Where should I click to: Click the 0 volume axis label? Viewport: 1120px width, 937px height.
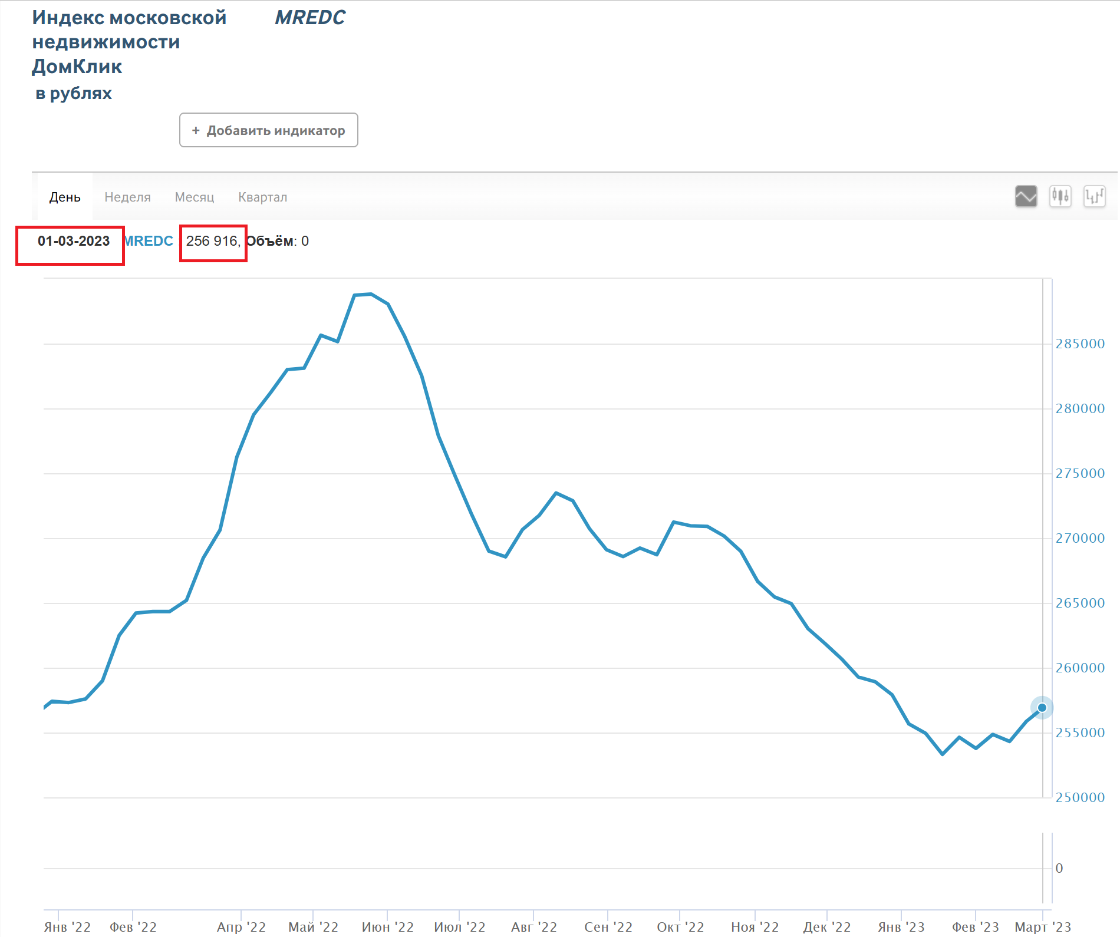point(1059,868)
